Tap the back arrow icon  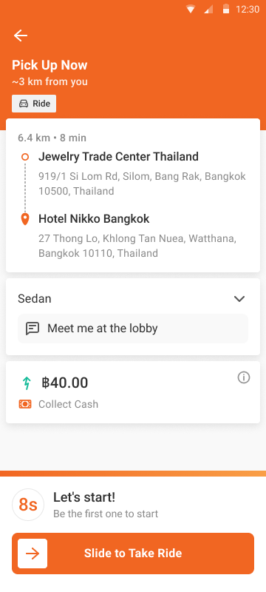[x=21, y=36]
